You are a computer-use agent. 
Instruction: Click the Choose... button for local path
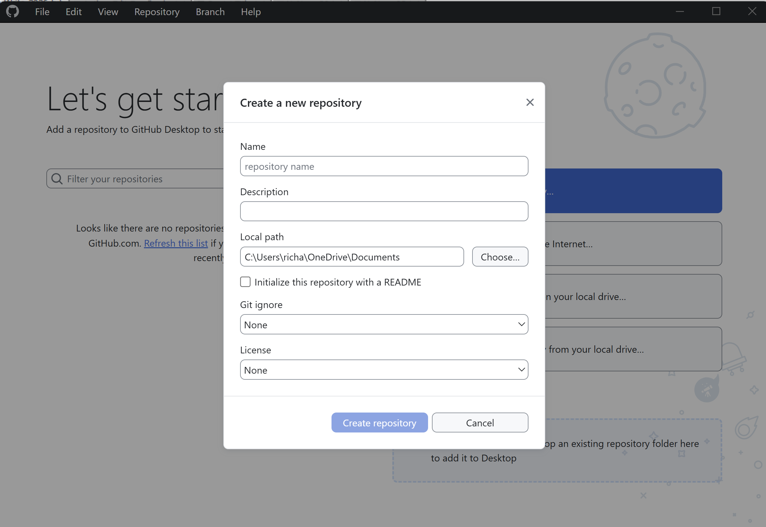click(x=500, y=257)
